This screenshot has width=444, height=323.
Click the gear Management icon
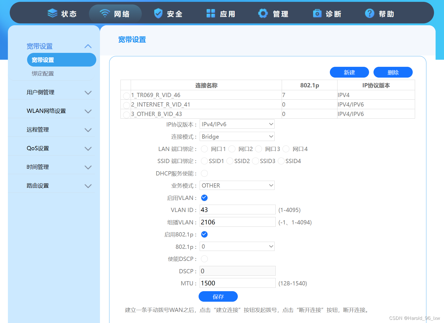click(263, 13)
